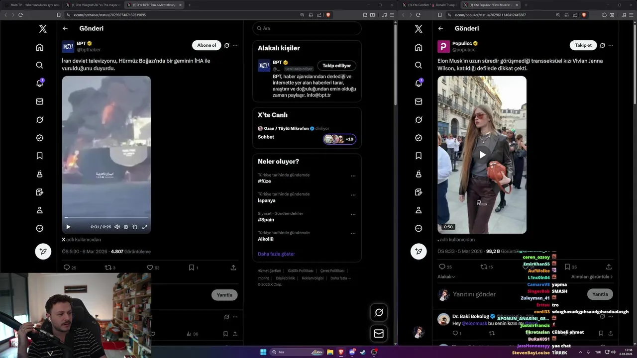Open options for #Spain trend
This screenshot has width=637, height=358.
coord(353,214)
